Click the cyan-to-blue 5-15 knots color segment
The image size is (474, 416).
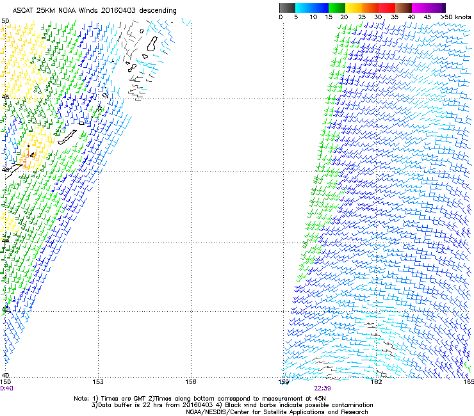312,8
